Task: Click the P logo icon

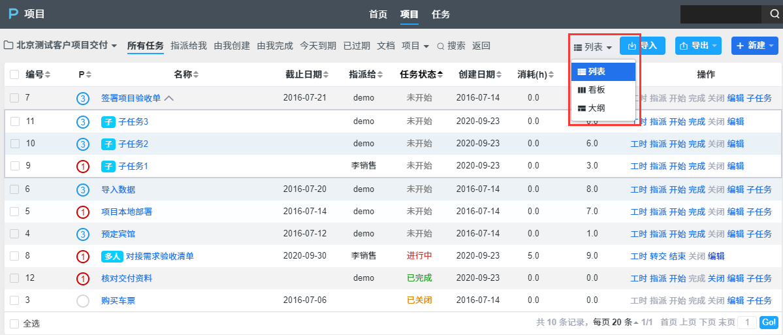Action: [x=12, y=14]
